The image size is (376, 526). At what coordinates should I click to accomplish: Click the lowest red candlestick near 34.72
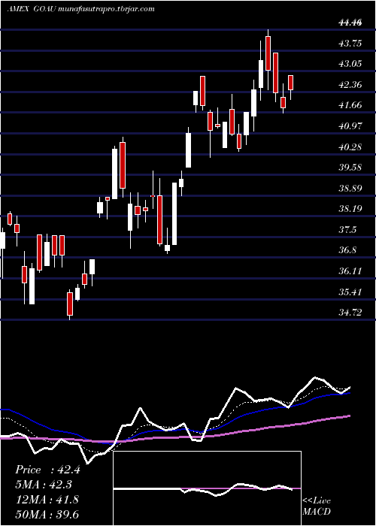[70, 304]
